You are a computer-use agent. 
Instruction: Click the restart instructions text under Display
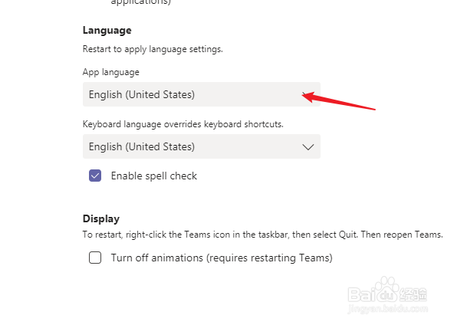coord(262,235)
